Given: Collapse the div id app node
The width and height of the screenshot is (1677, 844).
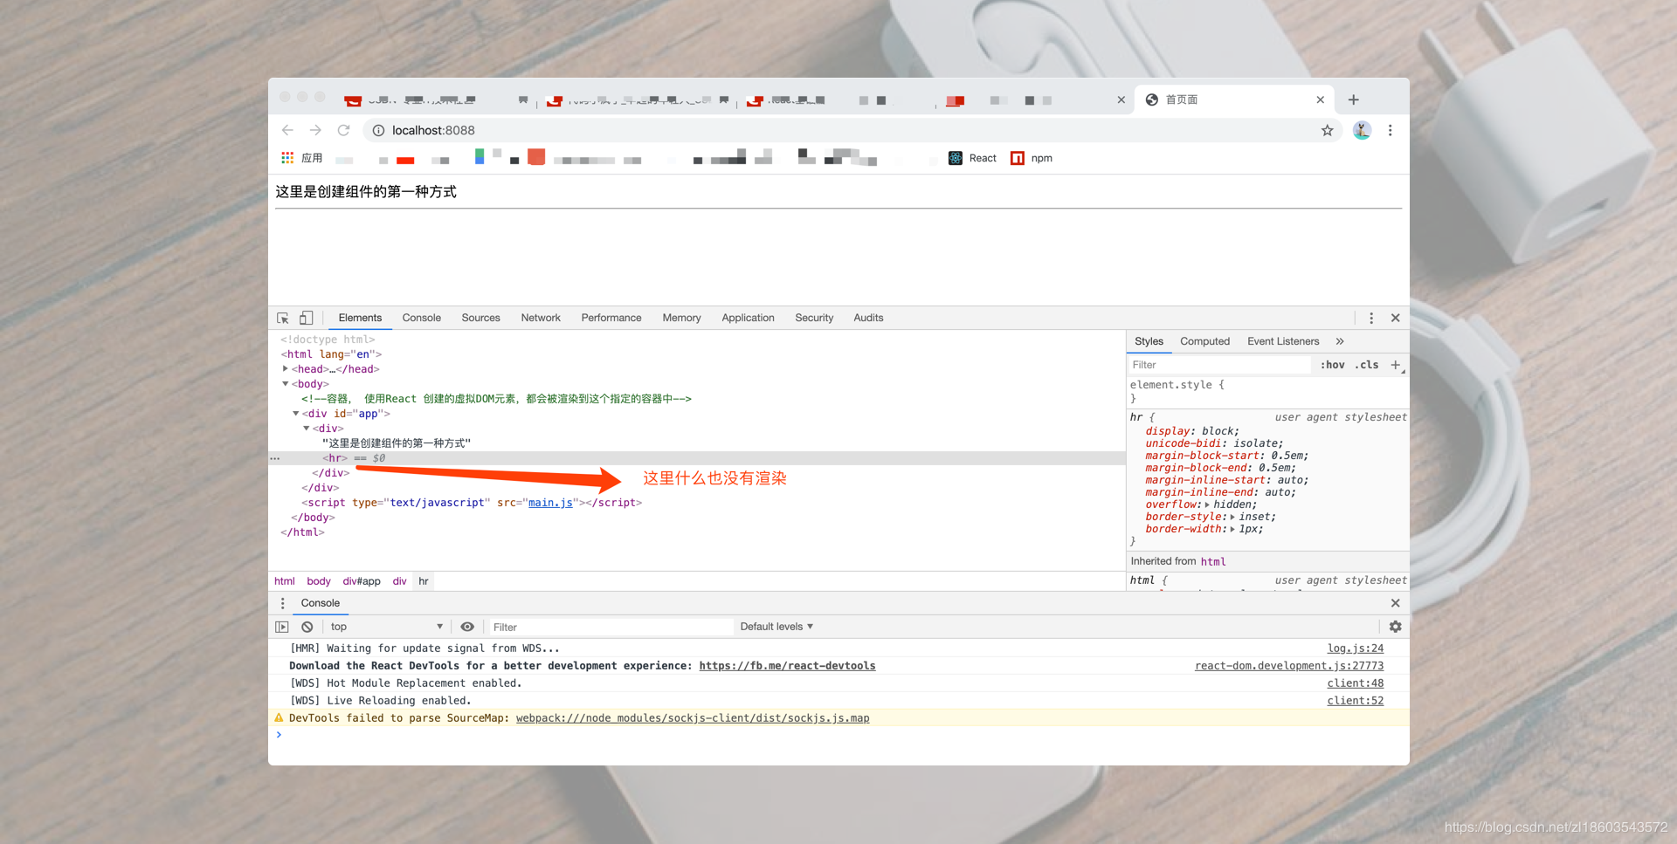Looking at the screenshot, I should pos(296,414).
